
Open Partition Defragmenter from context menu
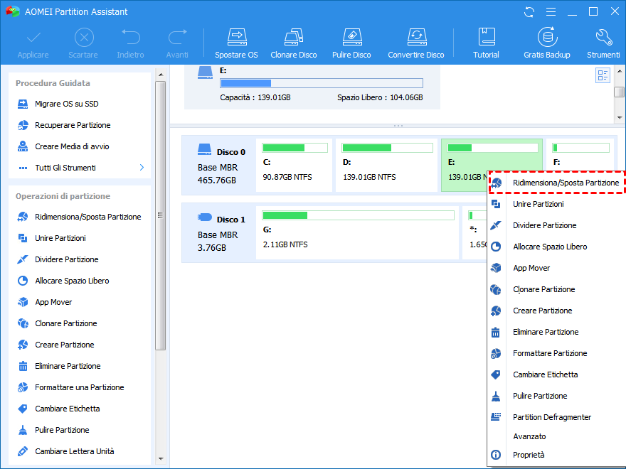556,417
